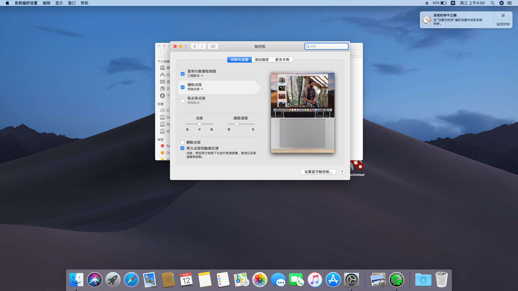Click 设置蓝牙触控板 button
The width and height of the screenshot is (518, 291).
point(318,172)
